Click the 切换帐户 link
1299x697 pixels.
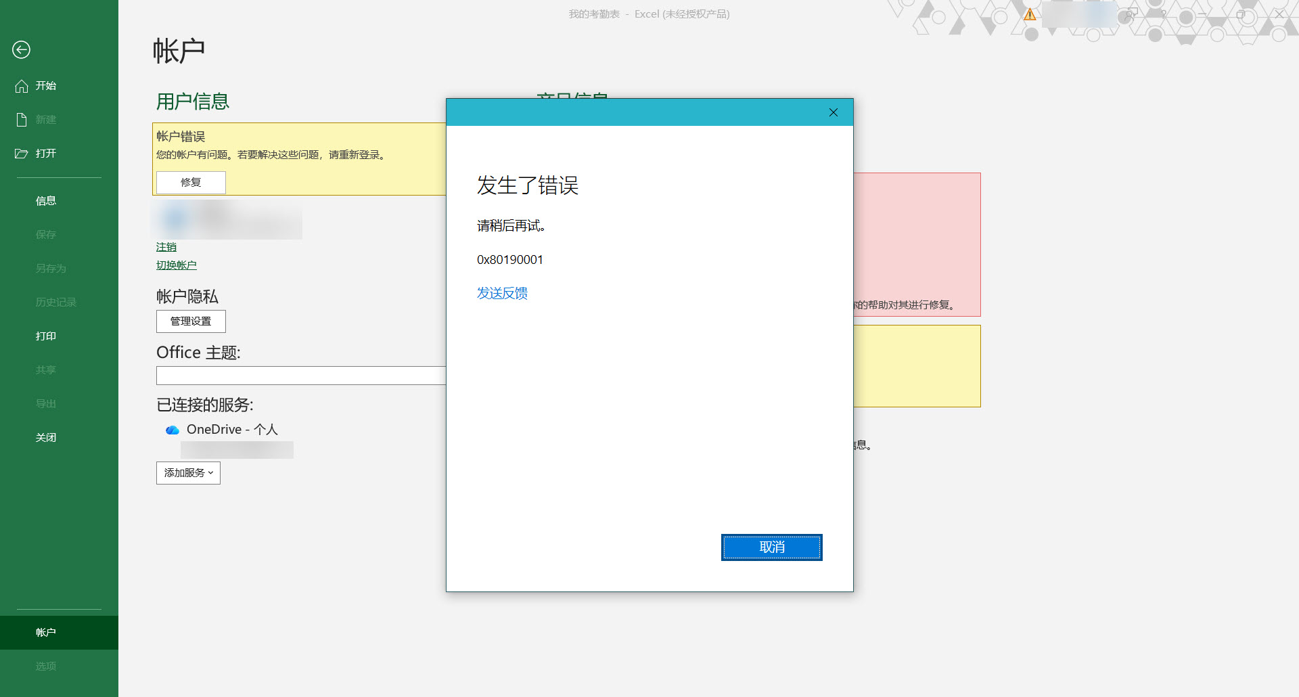click(x=177, y=265)
